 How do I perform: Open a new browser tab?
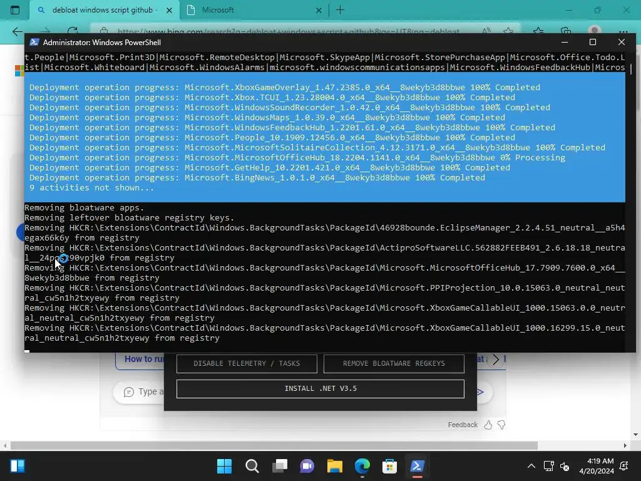[340, 10]
